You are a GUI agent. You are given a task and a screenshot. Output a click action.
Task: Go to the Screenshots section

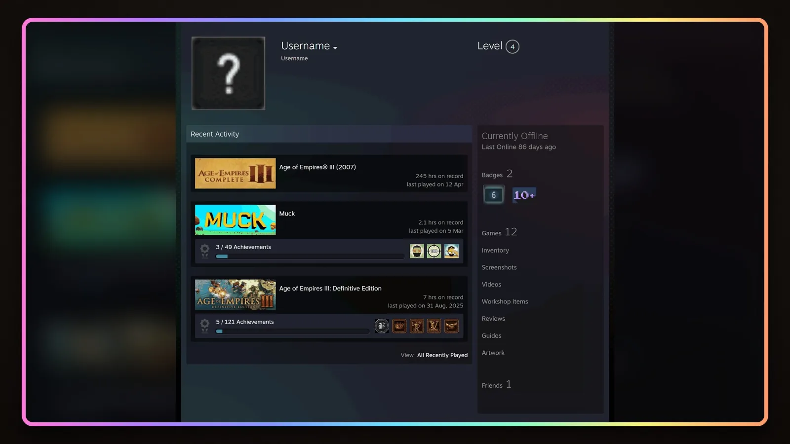tap(499, 267)
